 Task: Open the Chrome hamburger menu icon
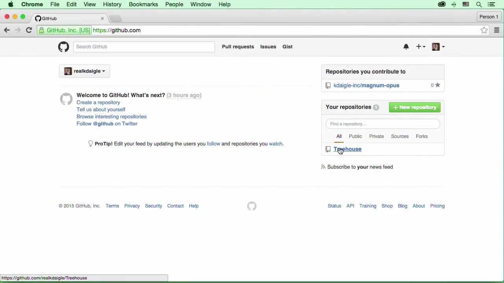497,30
